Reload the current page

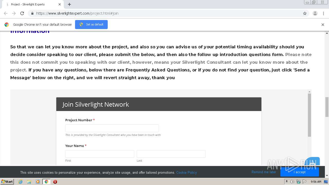tap(22, 13)
